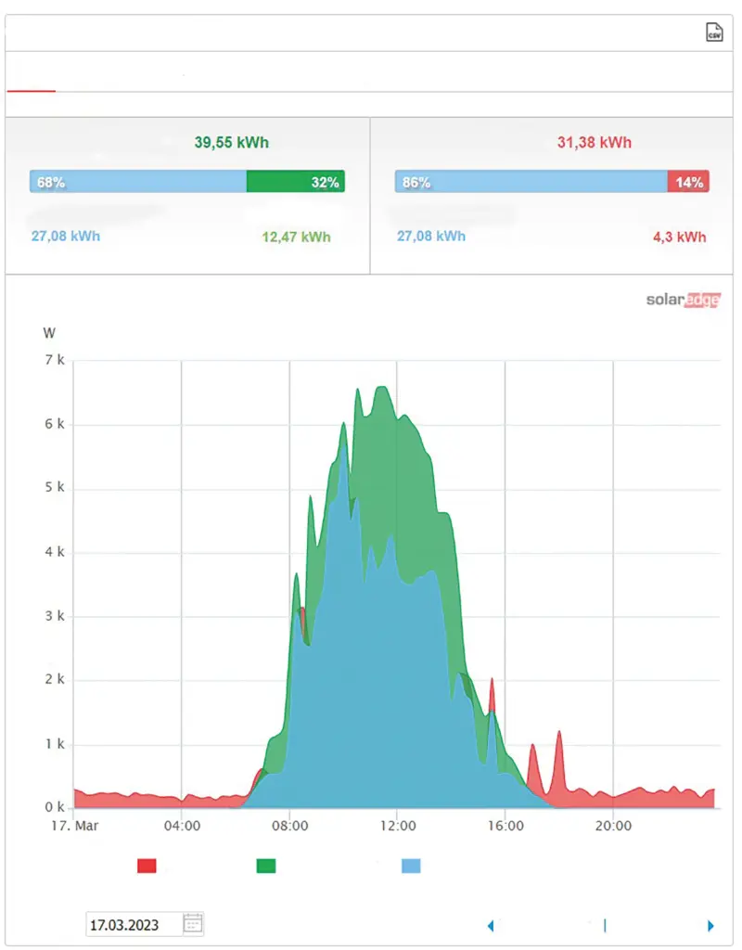Viewport: 742px width, 950px height.
Task: Click the 32% green bar segment
Action: [x=295, y=182]
